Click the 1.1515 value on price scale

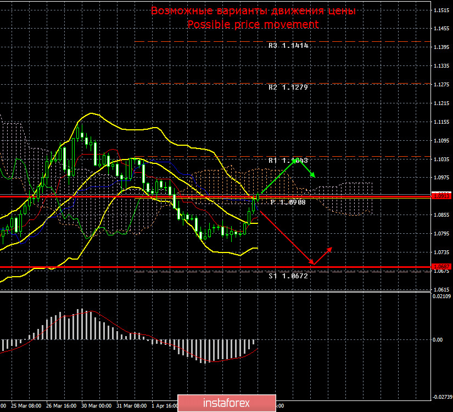[440, 10]
